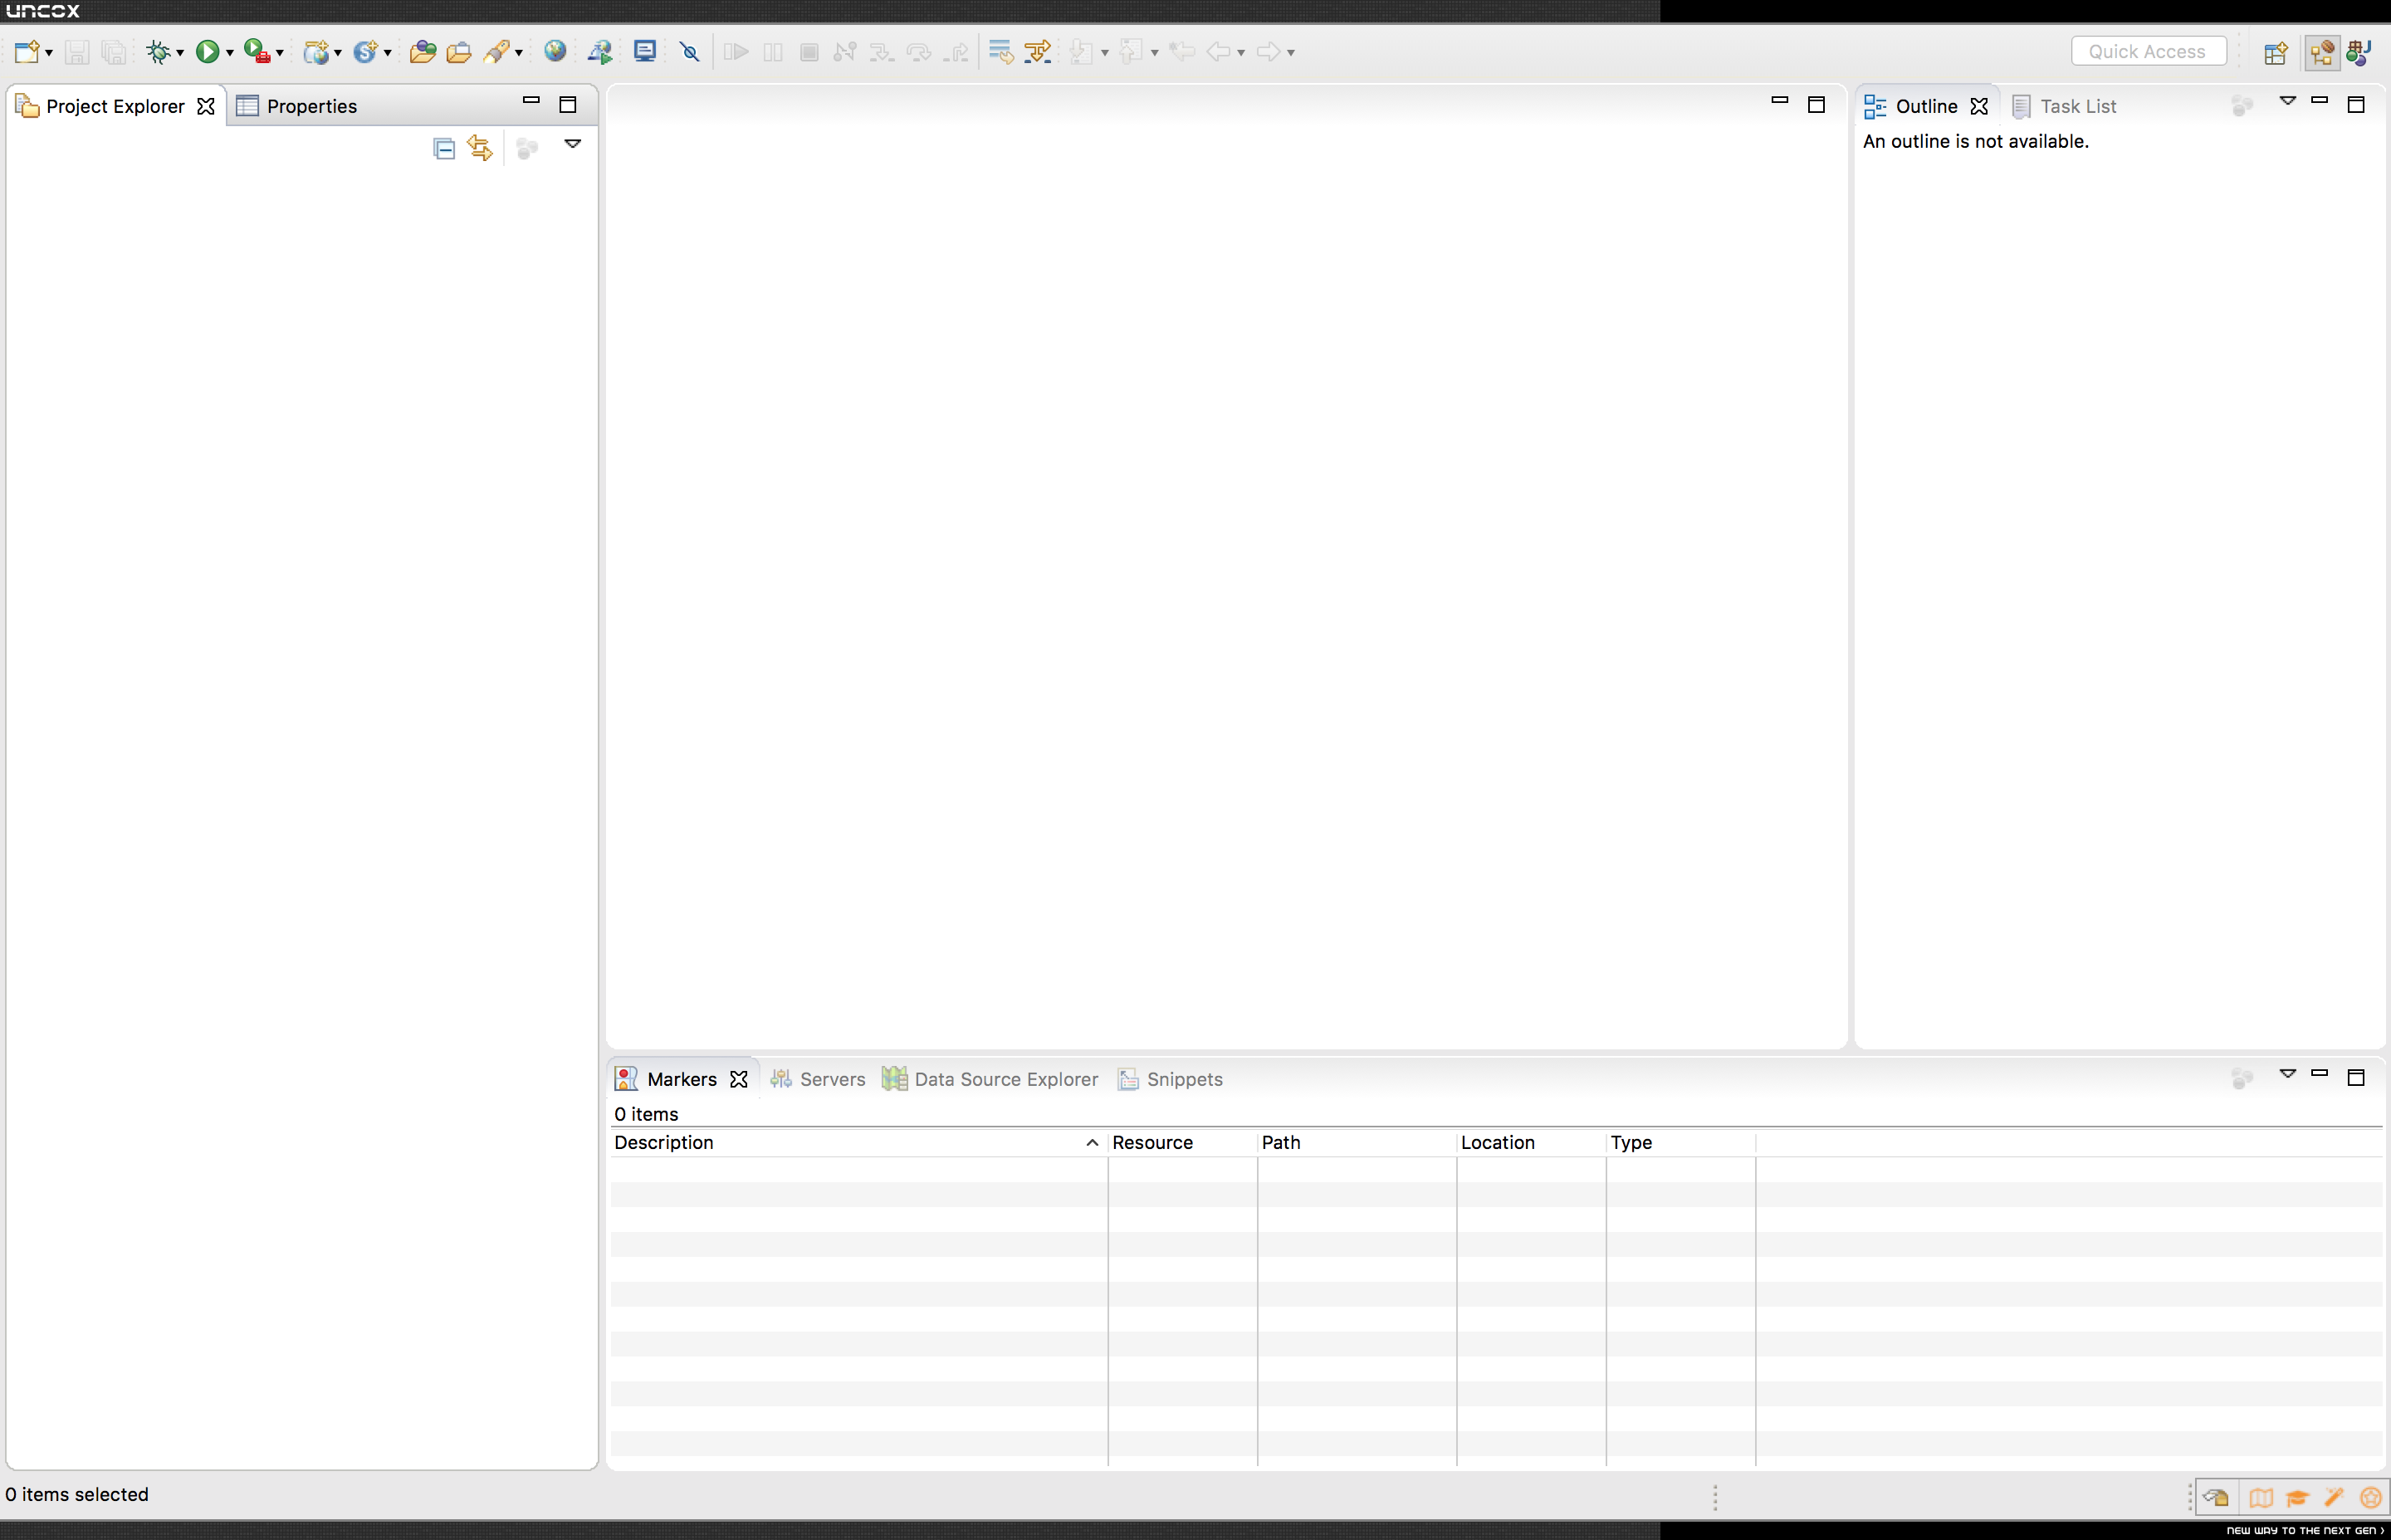Click Project Explorer's Focus on Active Task icon
The width and height of the screenshot is (2391, 1540).
527,149
